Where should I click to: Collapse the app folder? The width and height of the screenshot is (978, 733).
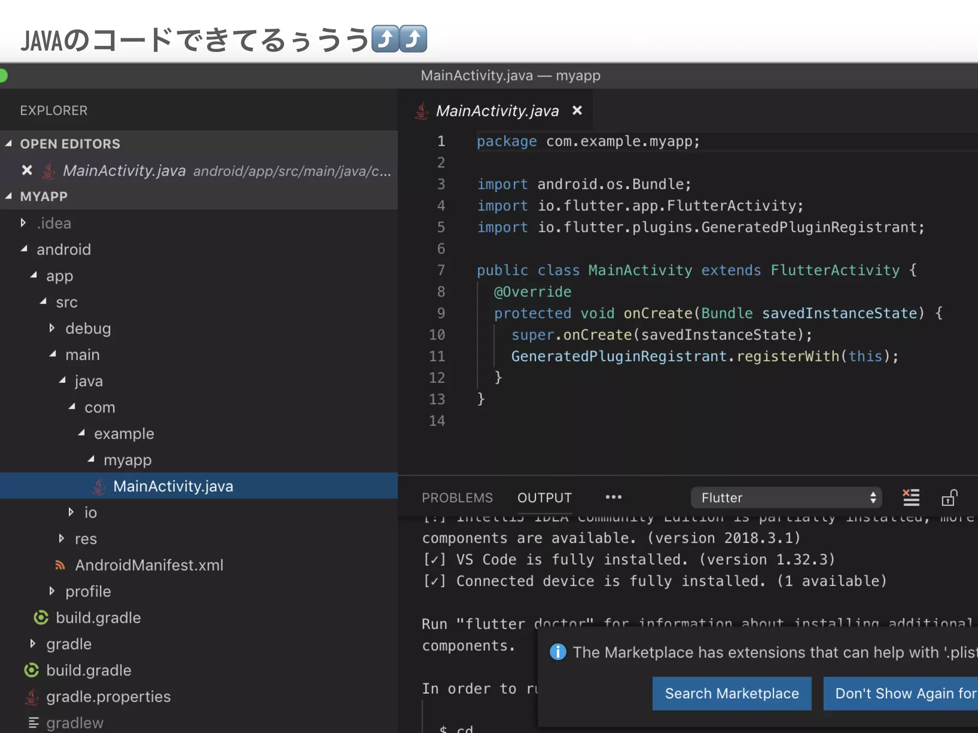tap(34, 275)
